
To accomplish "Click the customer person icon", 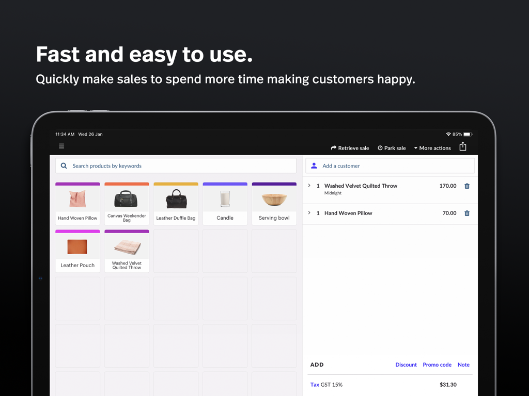I will point(314,166).
